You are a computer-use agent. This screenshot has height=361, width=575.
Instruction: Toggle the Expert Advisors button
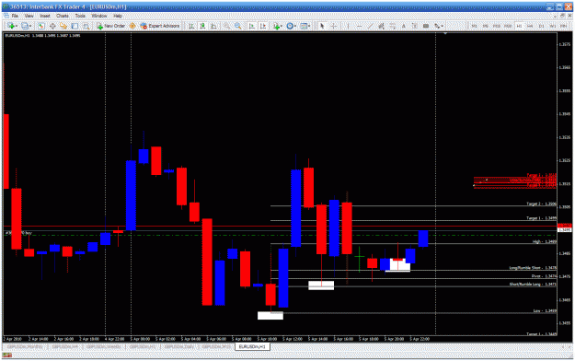[160, 26]
